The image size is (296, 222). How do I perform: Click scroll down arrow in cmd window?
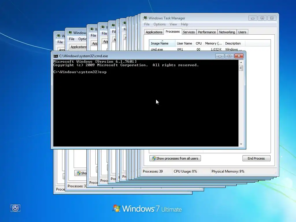(x=241, y=144)
